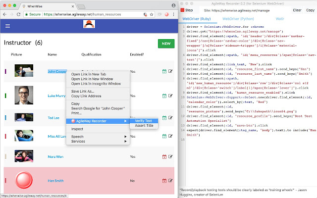Screen dimensions: 317x198
Task: Switch to WebDriver (Ruby) tab
Action: tap(197, 19)
